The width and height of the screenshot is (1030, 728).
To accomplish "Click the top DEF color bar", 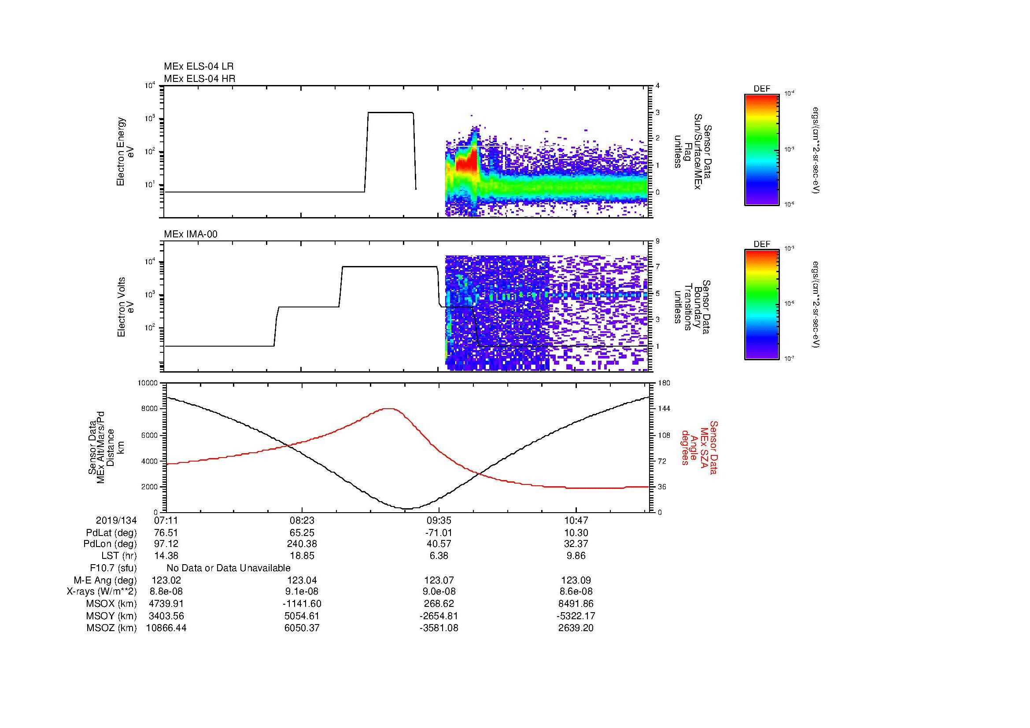I will coord(762,149).
